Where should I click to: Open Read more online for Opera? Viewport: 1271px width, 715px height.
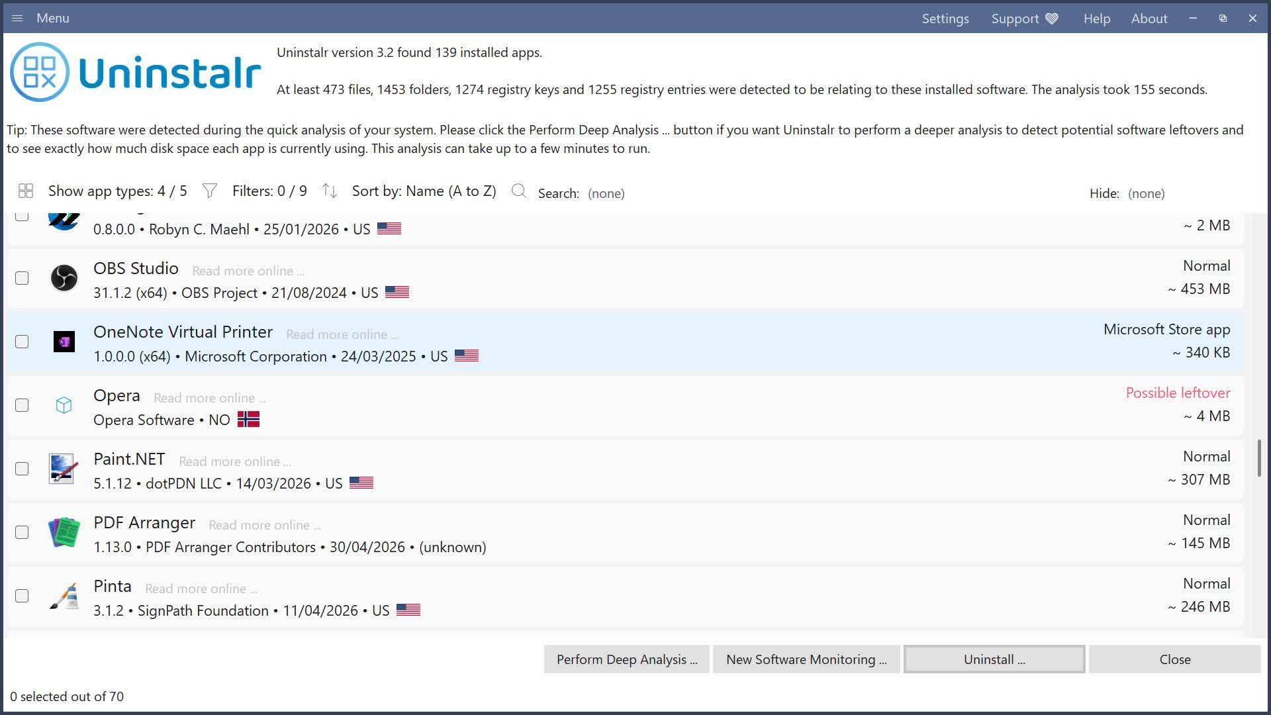(x=210, y=398)
